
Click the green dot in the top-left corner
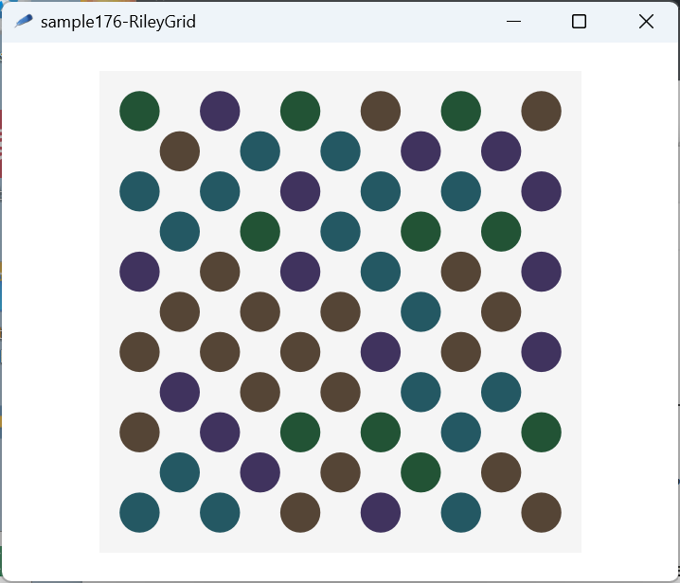click(x=139, y=111)
